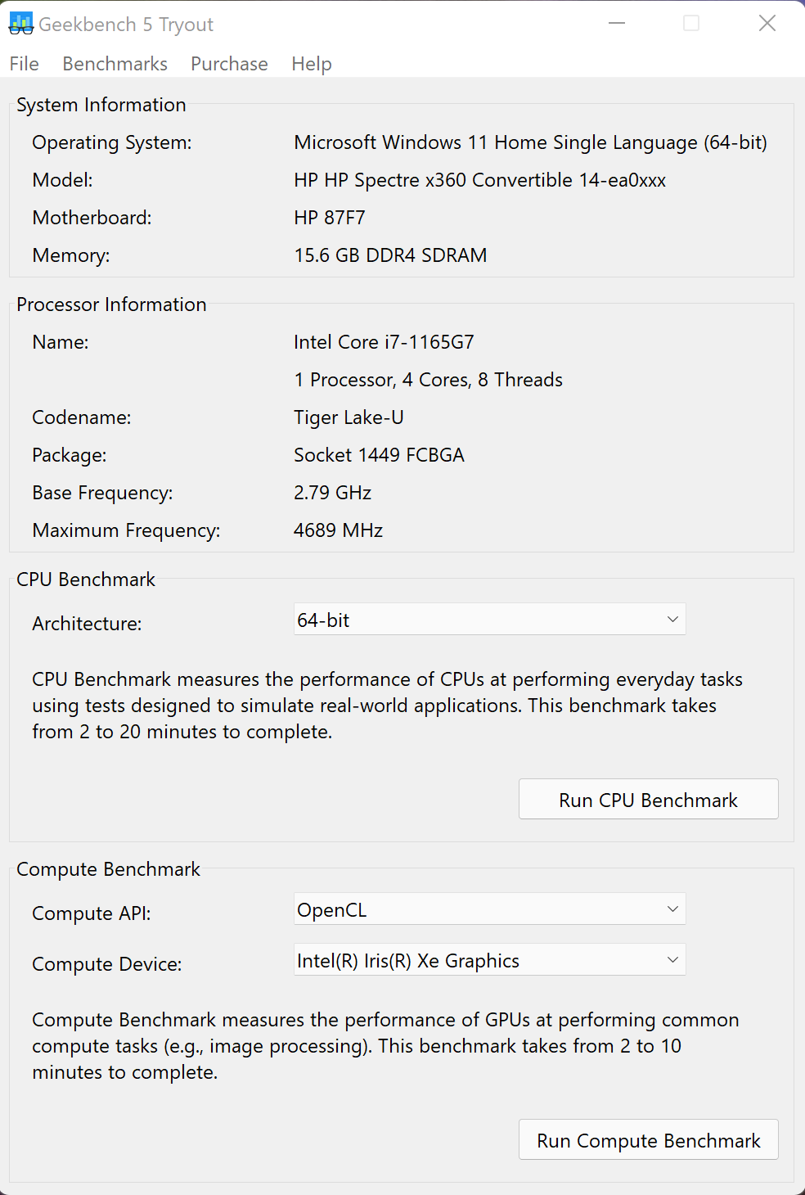Select the Intel Core i7-1165G7 processor name
The width and height of the screenshot is (805, 1195).
tap(384, 342)
